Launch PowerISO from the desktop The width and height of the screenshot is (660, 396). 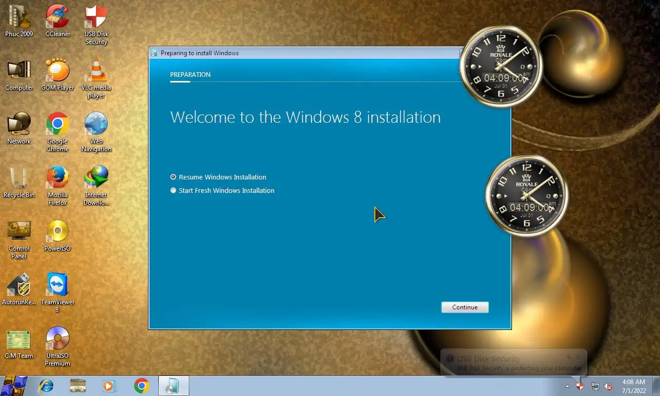(x=58, y=236)
